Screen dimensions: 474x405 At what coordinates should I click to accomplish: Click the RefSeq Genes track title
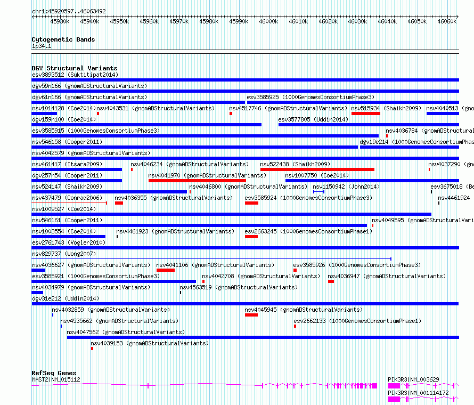54,373
